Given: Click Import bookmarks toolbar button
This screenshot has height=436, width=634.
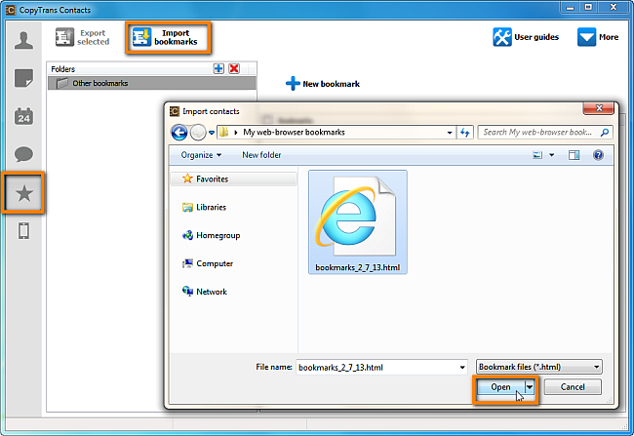Looking at the screenshot, I should 168,37.
